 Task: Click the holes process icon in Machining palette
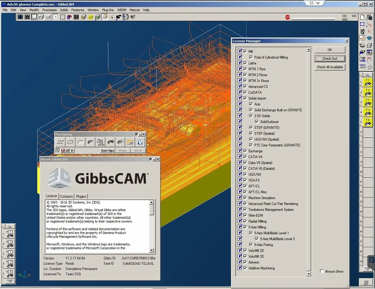(x=60, y=142)
